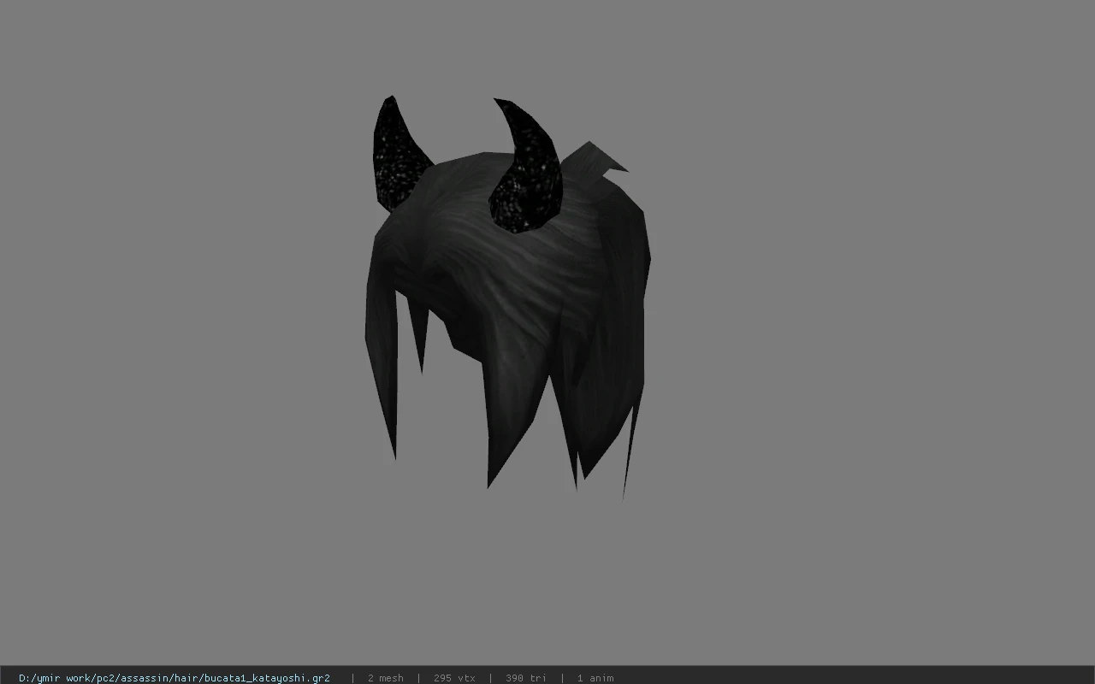Select the '2 mesh' status bar entry
The width and height of the screenshot is (1095, 684).
tap(385, 678)
